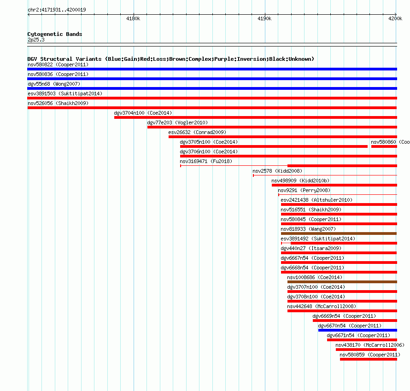Screen dimensions: 410x391
Task: Open the dgv55n68 (Wong2007) variant
Action: [54, 84]
